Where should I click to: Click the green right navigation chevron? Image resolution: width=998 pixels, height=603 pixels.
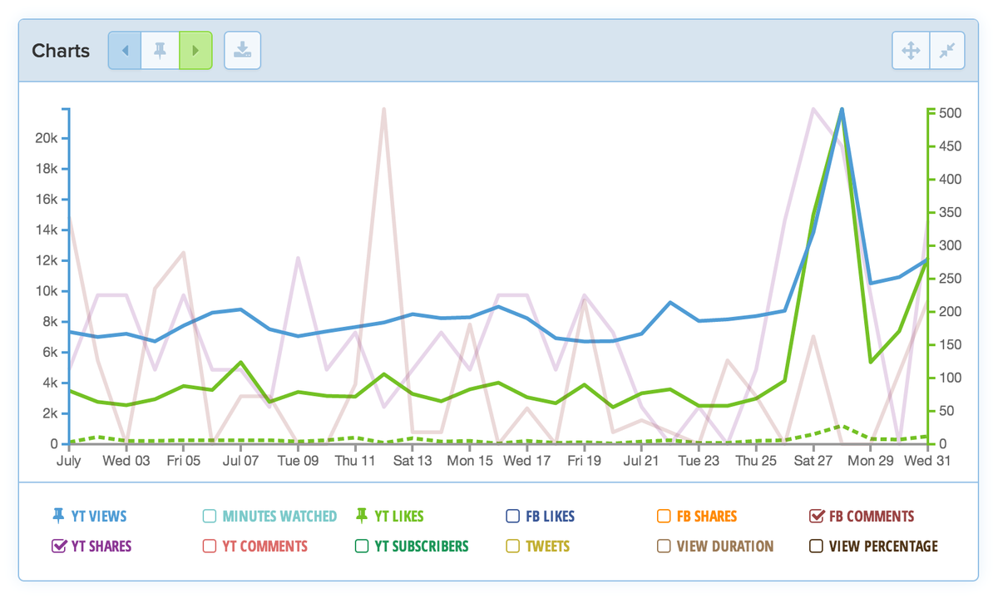click(195, 50)
